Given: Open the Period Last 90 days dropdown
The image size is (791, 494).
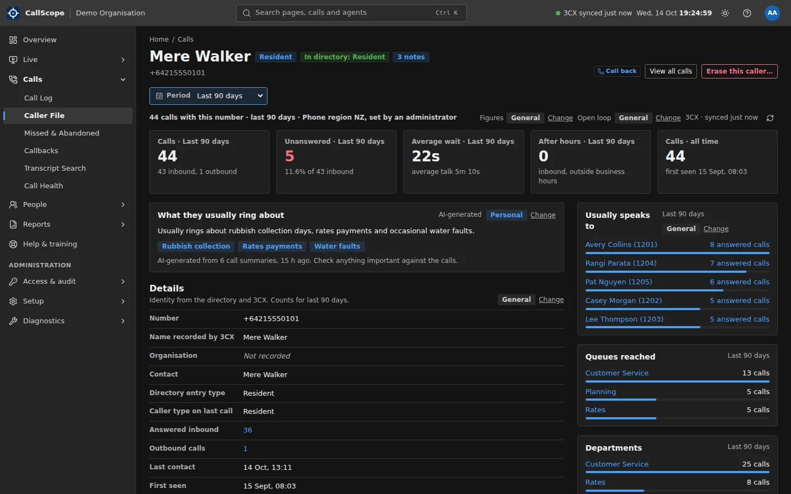Looking at the screenshot, I should pyautogui.click(x=208, y=96).
